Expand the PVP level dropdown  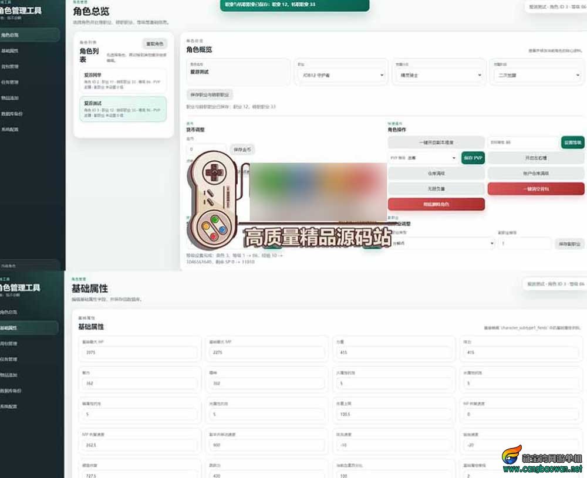(423, 158)
